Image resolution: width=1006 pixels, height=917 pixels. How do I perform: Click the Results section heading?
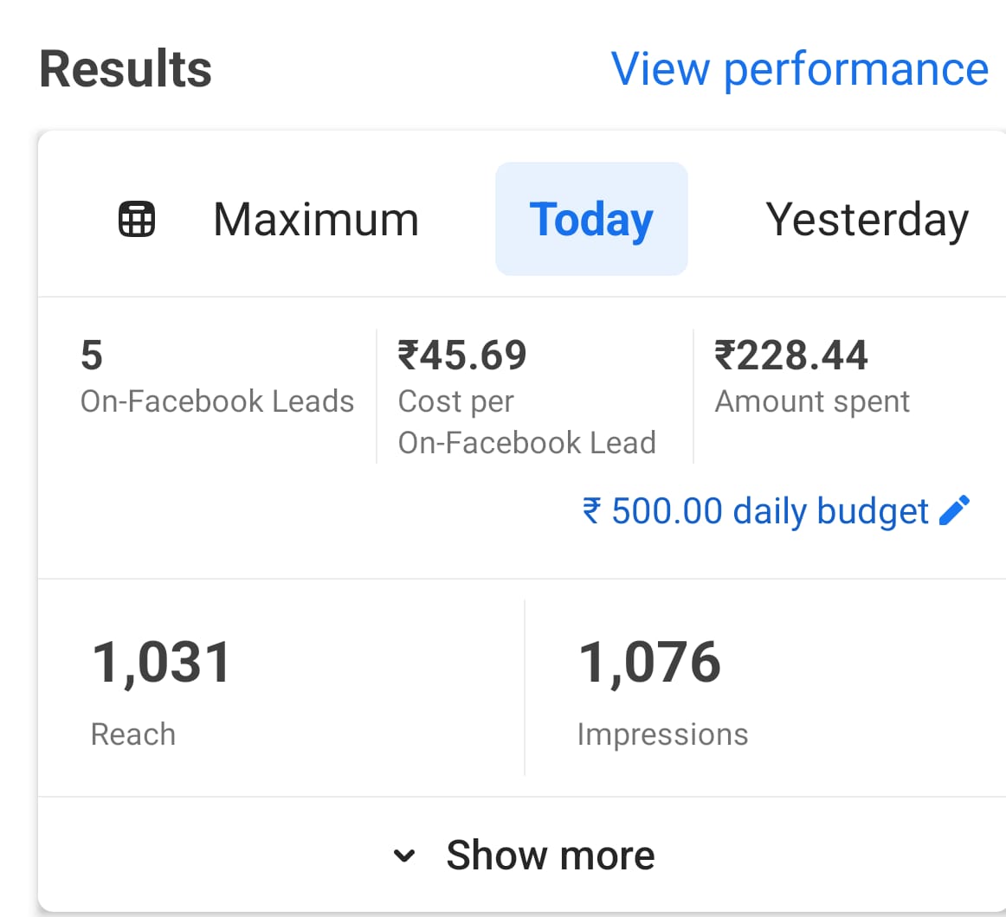click(126, 69)
